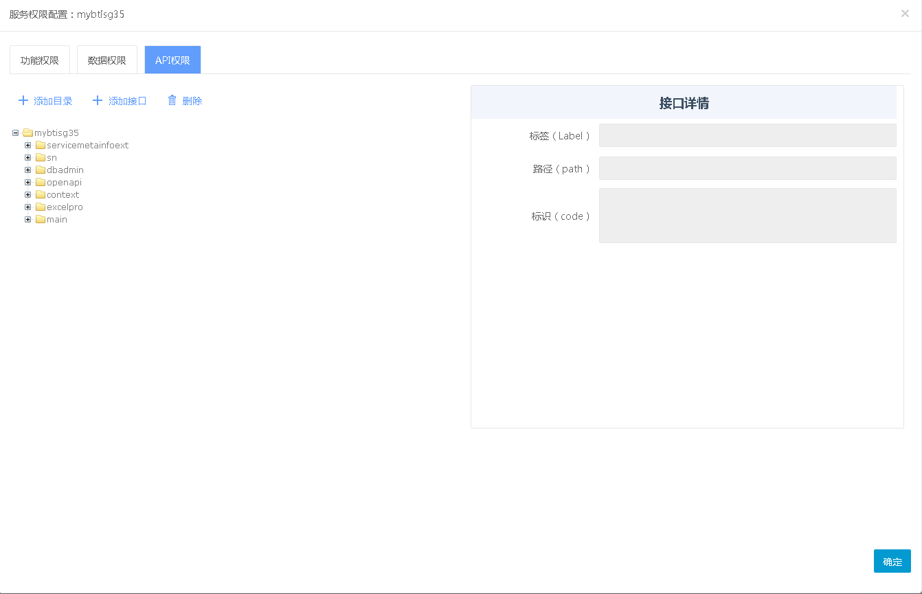Click the trash can 删除 icon
Image resolution: width=922 pixels, height=594 pixels.
(x=172, y=100)
